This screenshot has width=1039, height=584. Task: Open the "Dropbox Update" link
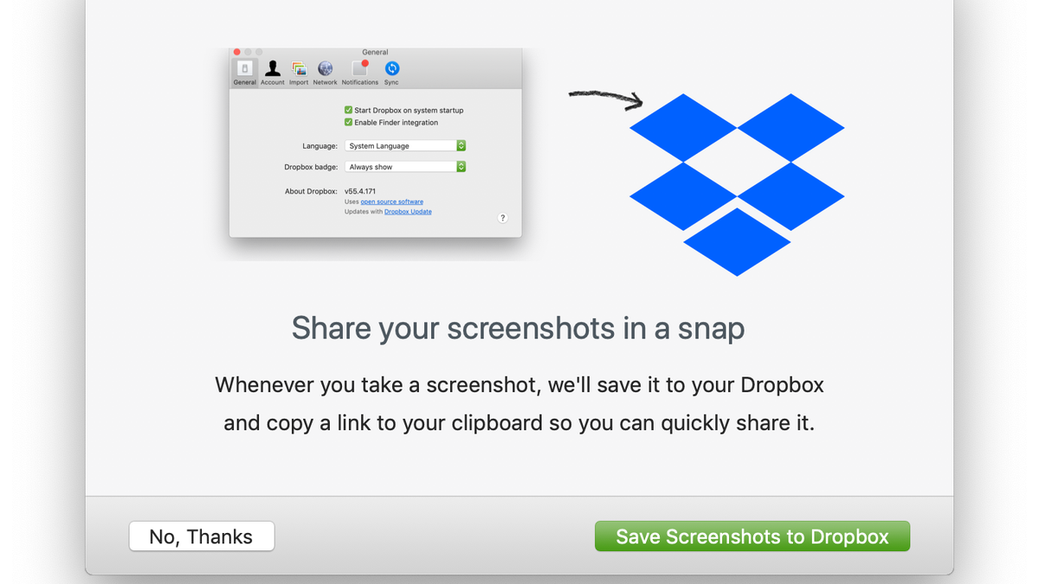pyautogui.click(x=408, y=211)
